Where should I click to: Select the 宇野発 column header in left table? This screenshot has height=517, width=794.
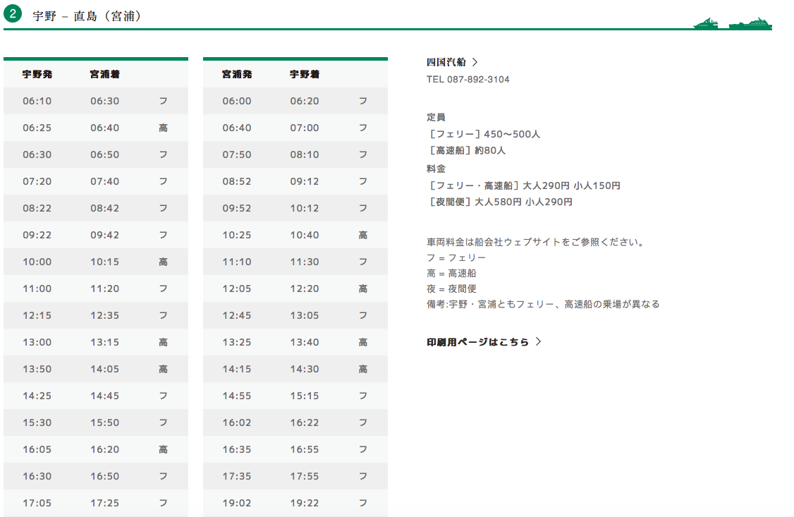click(37, 74)
